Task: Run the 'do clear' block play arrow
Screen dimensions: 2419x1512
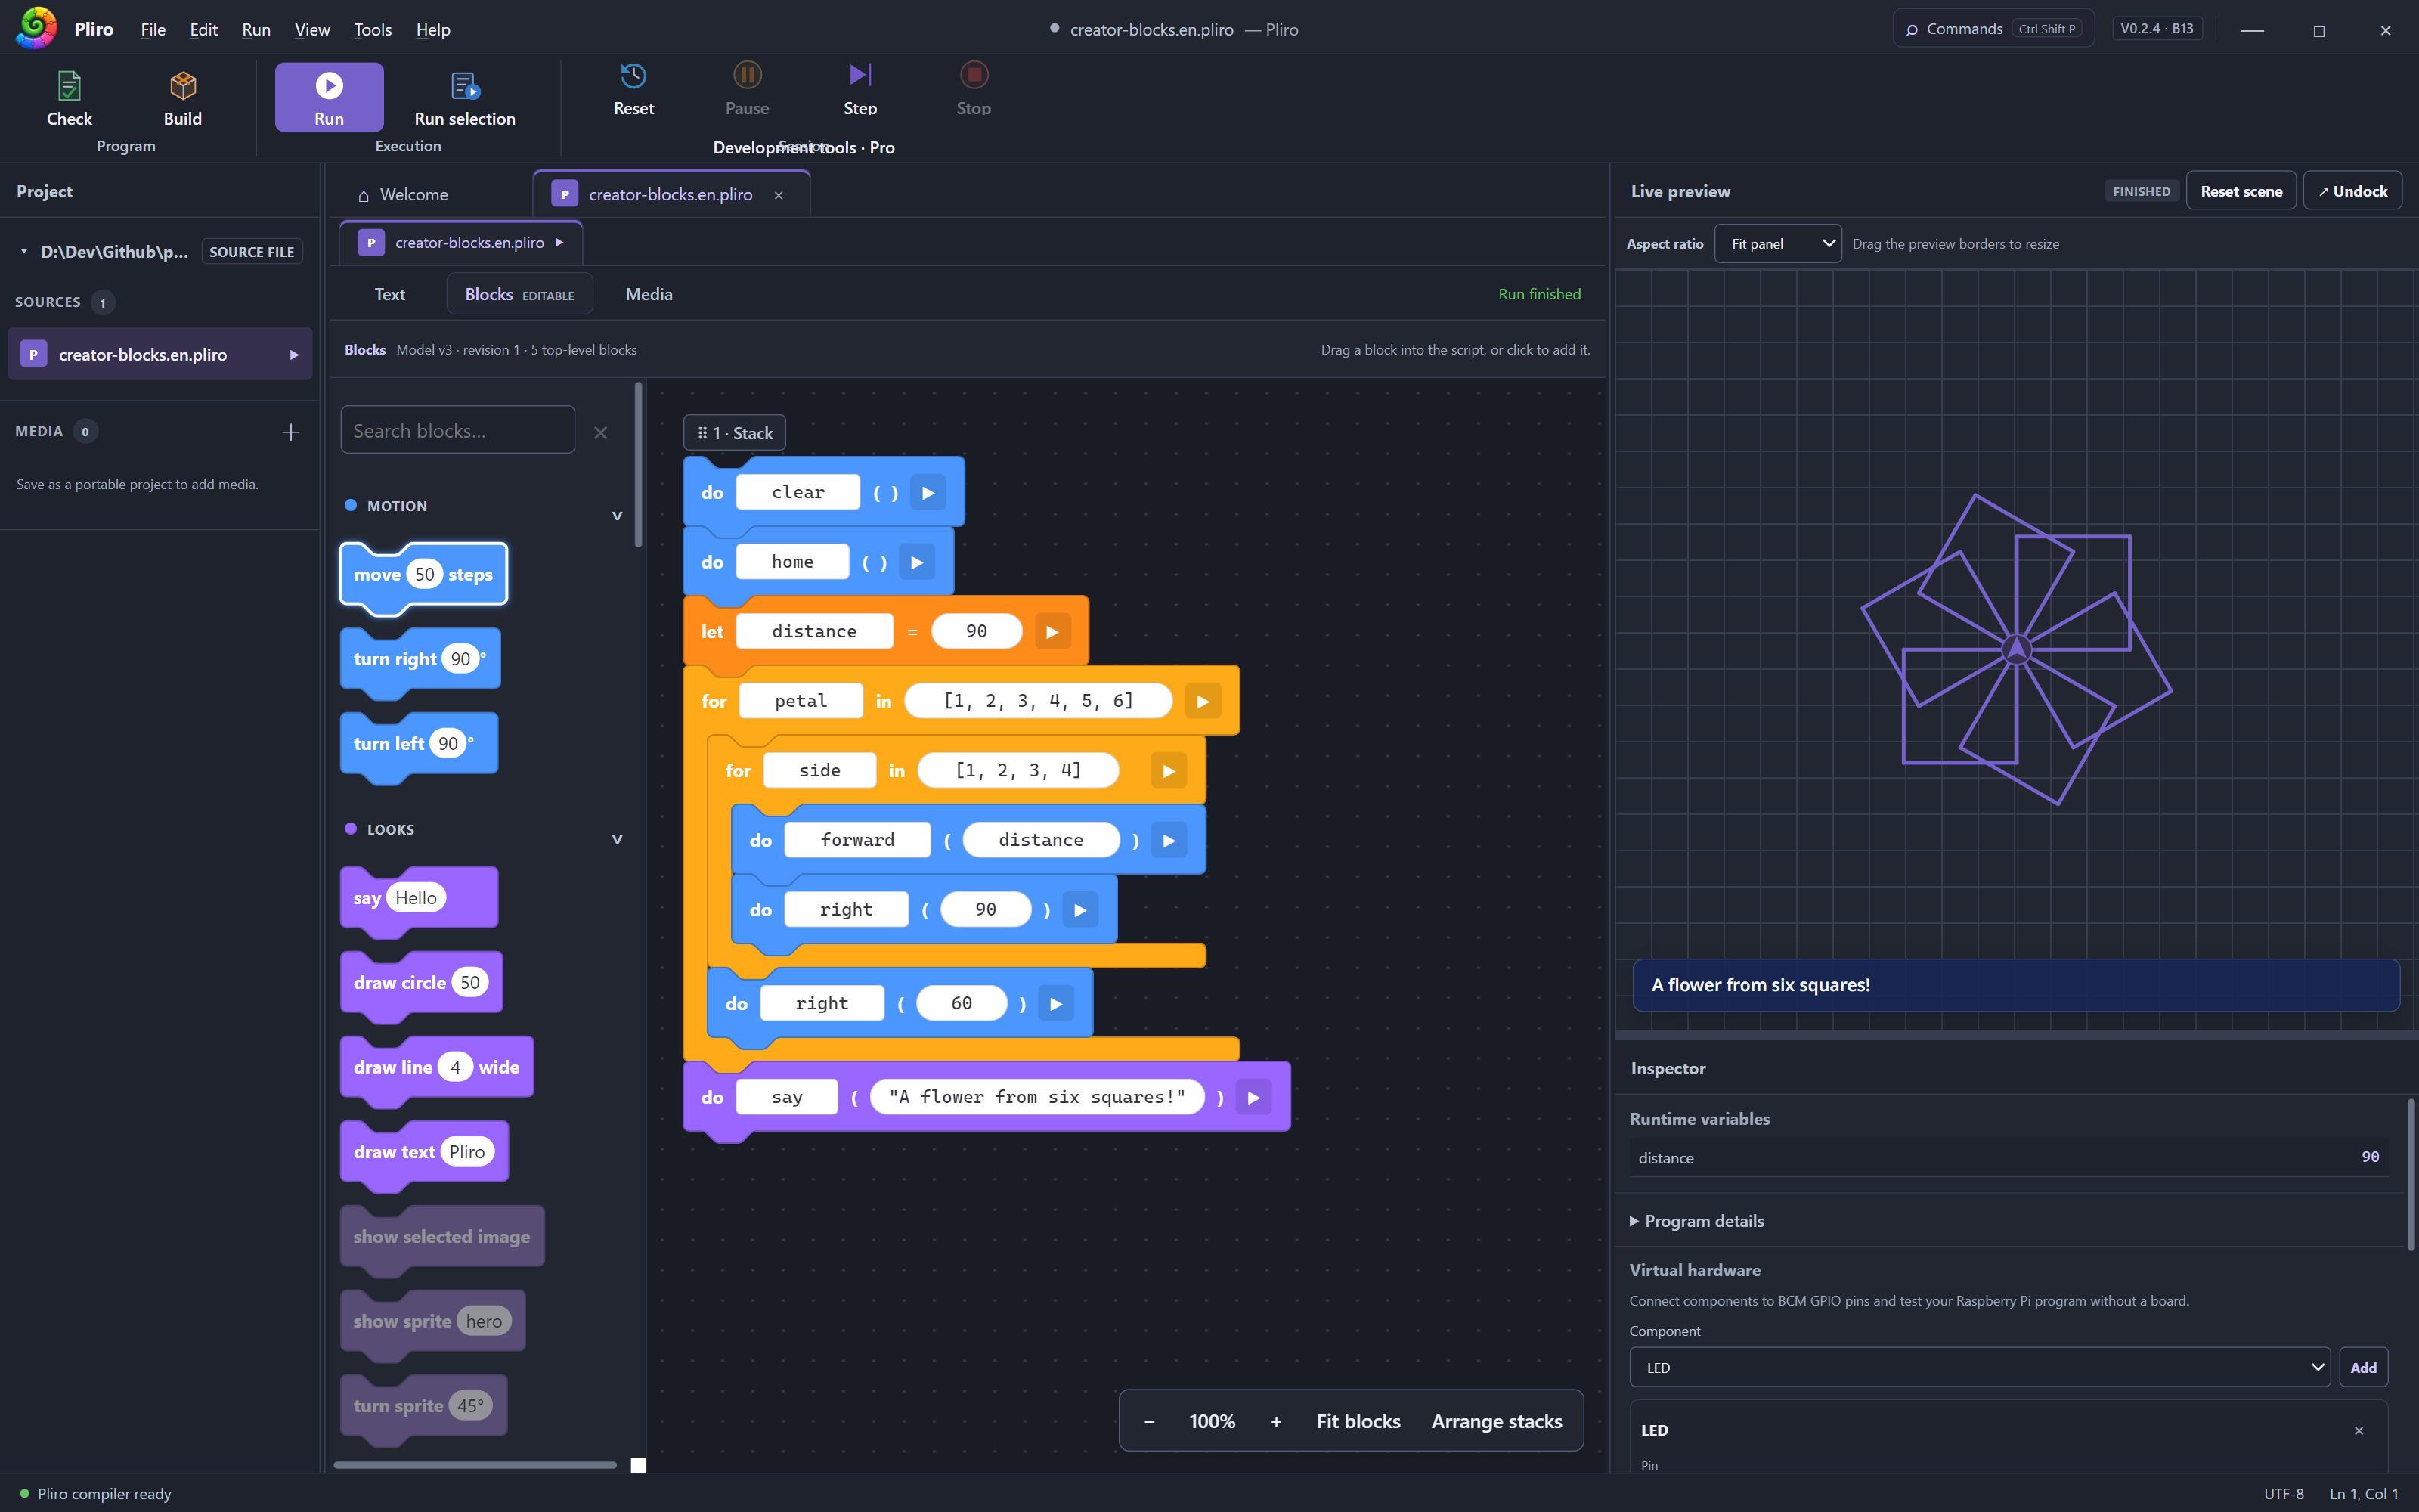Action: click(928, 493)
